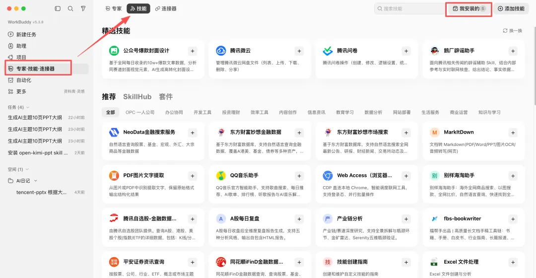Add the 腾讯微云 skill with plus
This screenshot has height=278, width=536.
[x=299, y=51]
